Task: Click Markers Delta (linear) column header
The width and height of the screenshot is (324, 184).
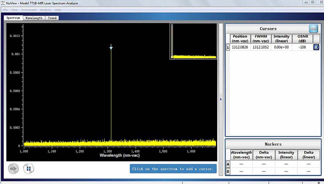Action: tap(309, 155)
